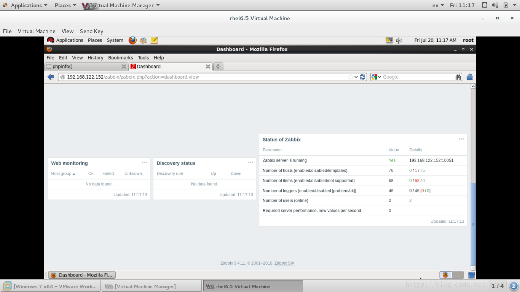
Task: Click the host screen icon in top bar
Action: click(485, 5)
